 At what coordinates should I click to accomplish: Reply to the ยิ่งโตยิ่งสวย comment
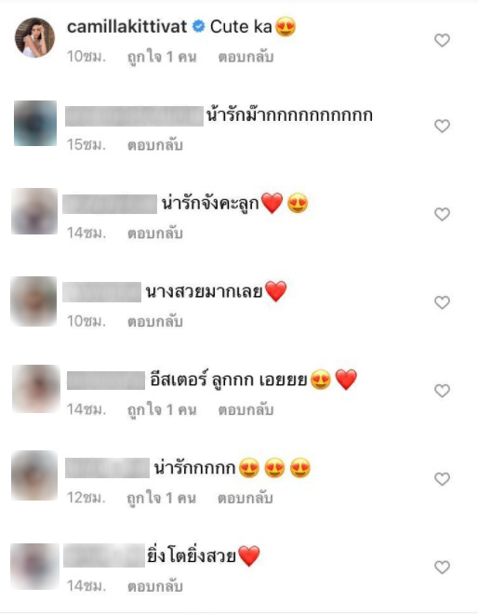click(155, 586)
